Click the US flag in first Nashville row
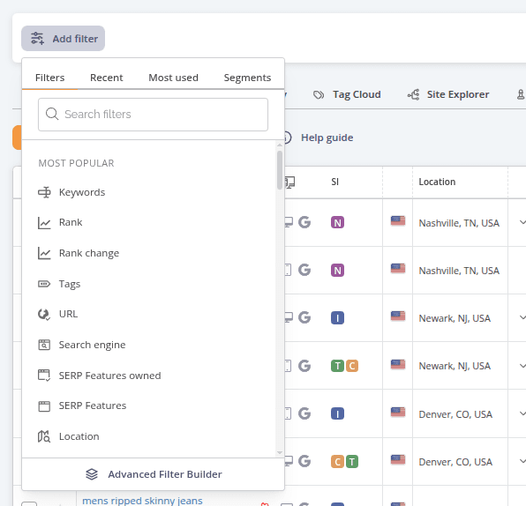Screen dimensions: 526x506 click(x=398, y=221)
